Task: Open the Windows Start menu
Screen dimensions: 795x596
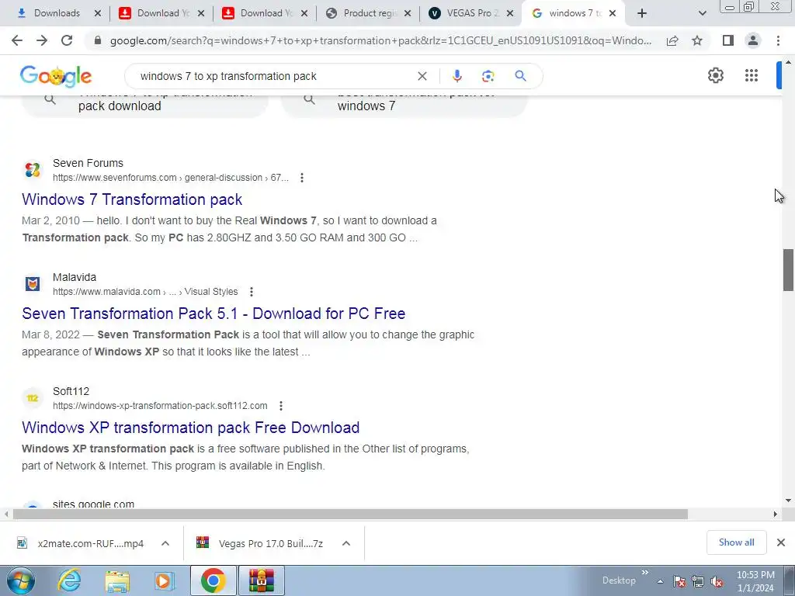Action: pyautogui.click(x=21, y=580)
